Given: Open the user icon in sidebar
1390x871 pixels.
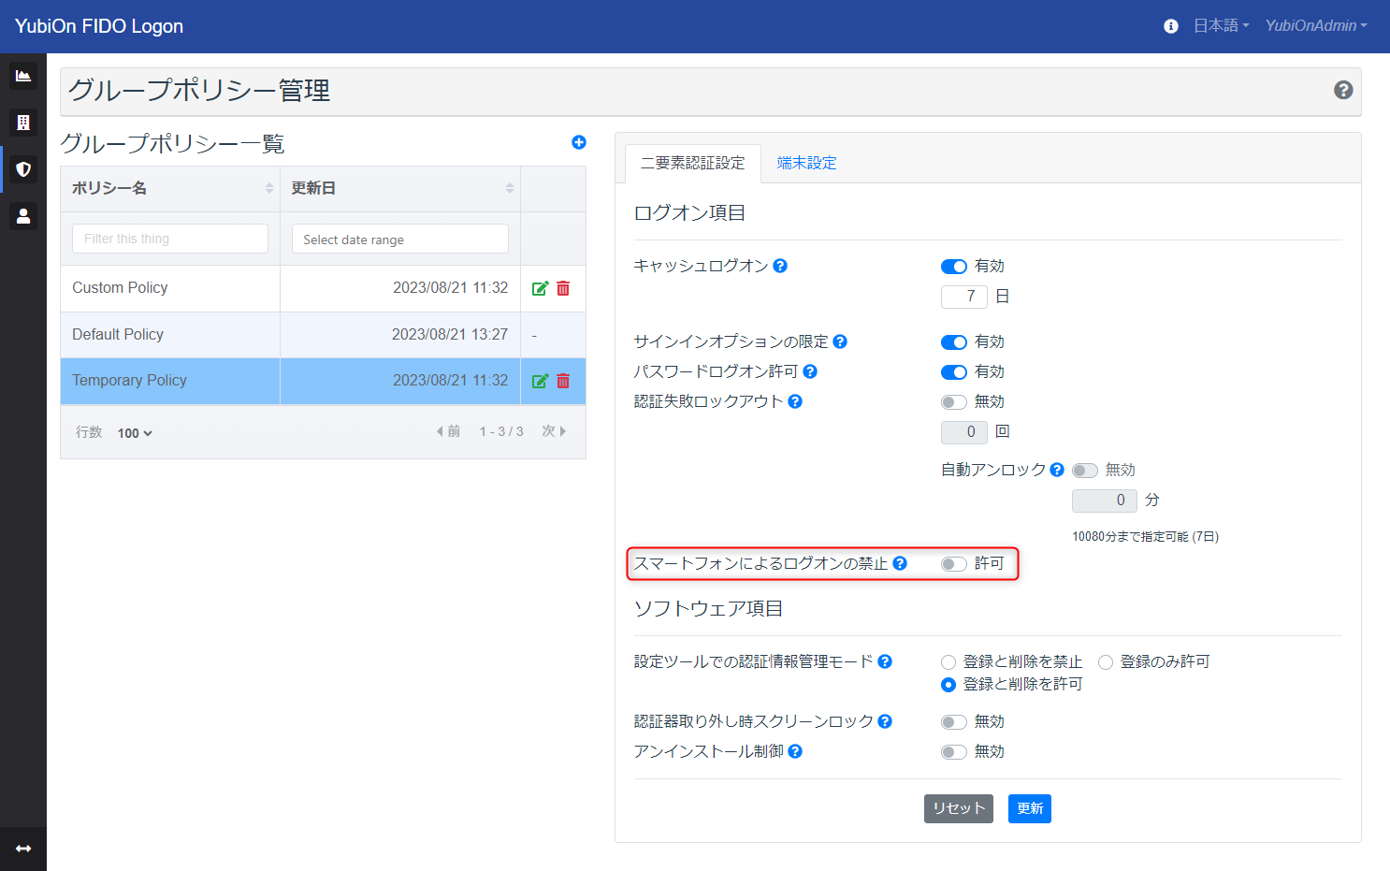Looking at the screenshot, I should (23, 216).
